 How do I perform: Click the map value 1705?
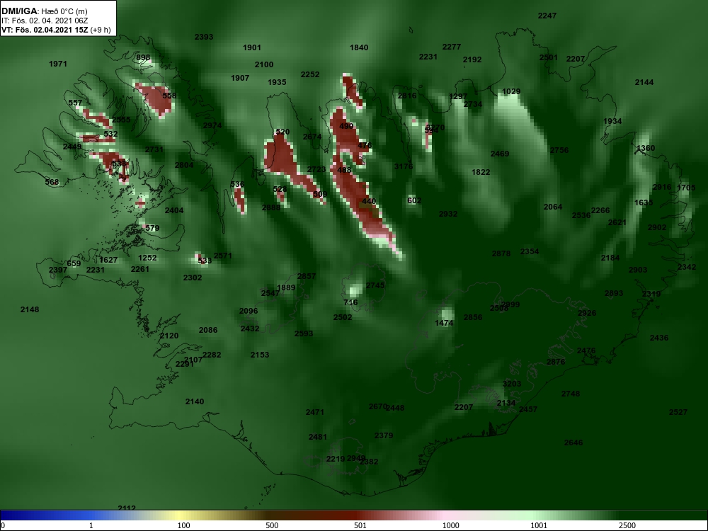point(686,188)
